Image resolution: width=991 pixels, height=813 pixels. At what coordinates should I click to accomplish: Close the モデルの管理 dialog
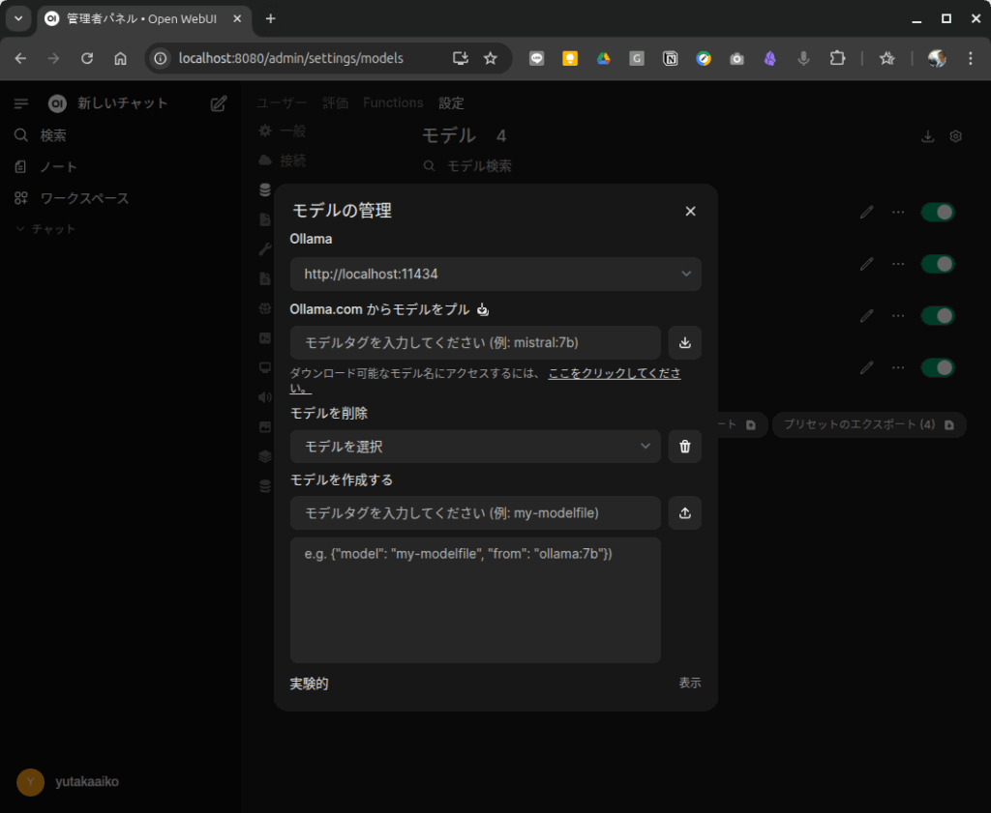[x=690, y=211]
